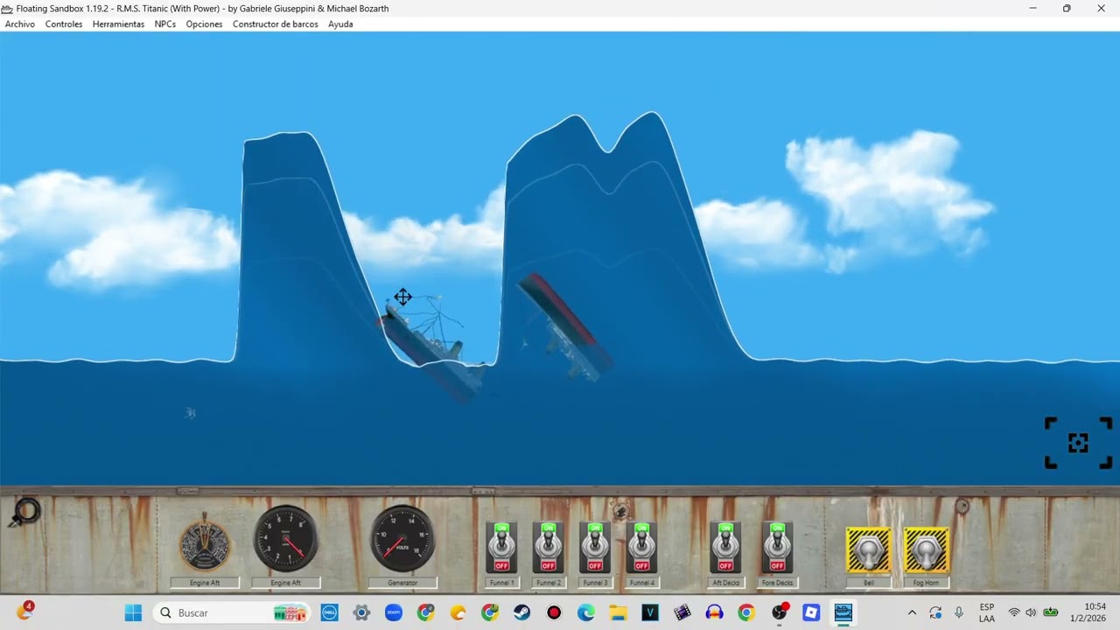Open the Ayuda menu

pos(340,24)
